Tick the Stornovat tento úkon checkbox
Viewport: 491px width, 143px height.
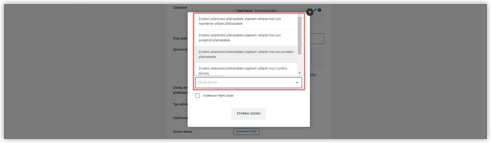coord(198,96)
